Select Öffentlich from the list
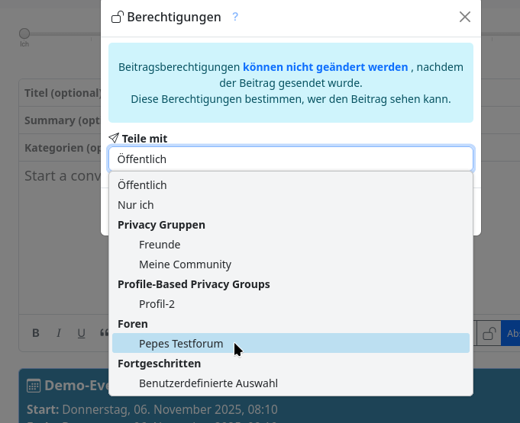520x423 pixels. 142,185
